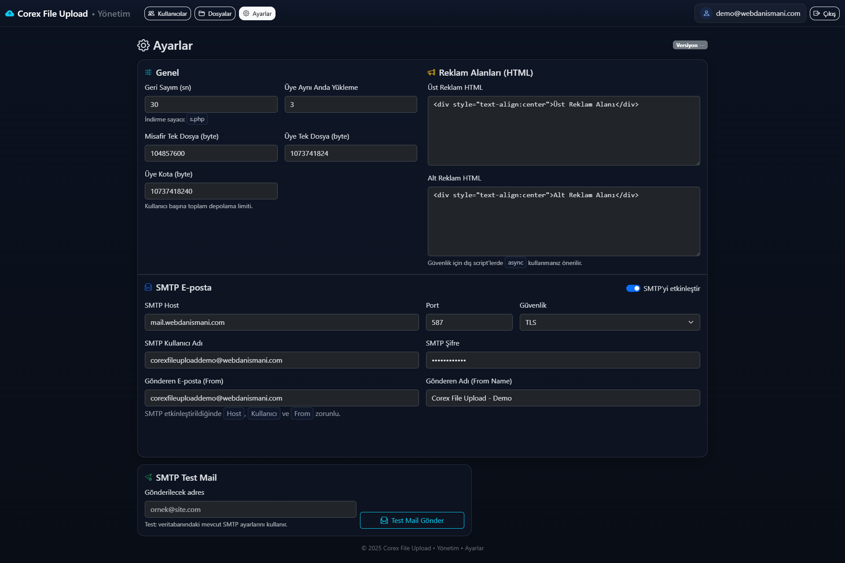Click the envelope icon beside SMTP E-posta
Screen dimensions: 845x563
point(148,287)
